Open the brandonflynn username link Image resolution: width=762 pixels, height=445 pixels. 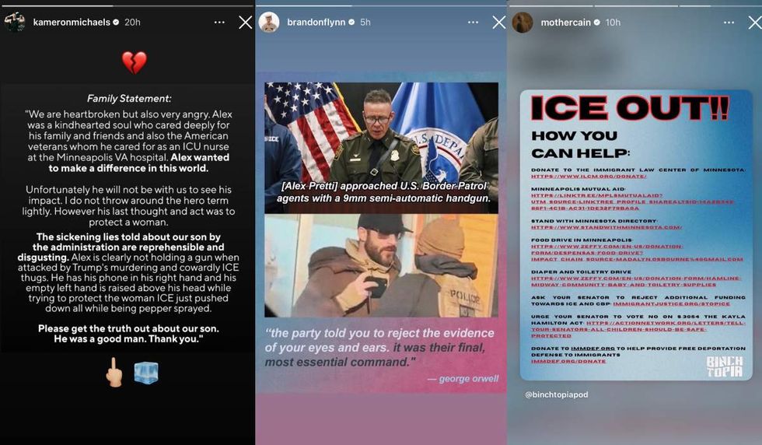pyautogui.click(x=316, y=23)
